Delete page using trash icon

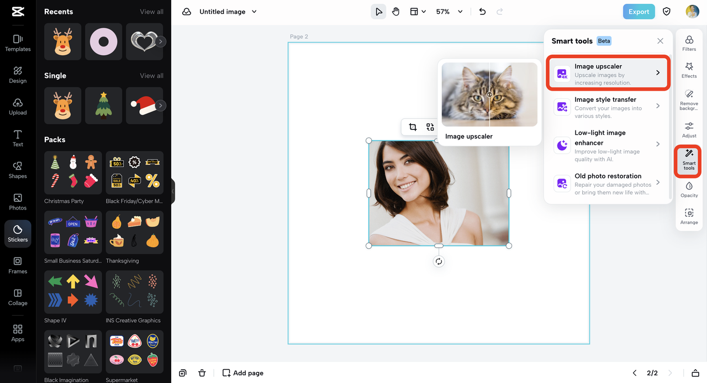[x=202, y=373]
